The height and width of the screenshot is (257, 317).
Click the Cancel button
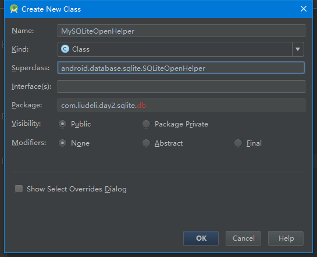(x=243, y=238)
